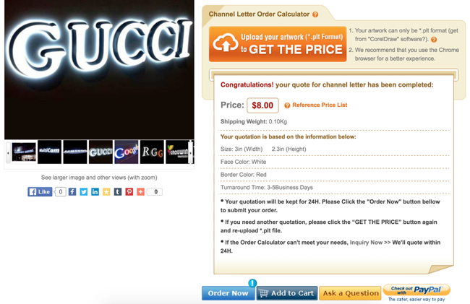Viewport: 470px width, 304px height.
Task: Share the page on Twitter
Action: coord(84,192)
